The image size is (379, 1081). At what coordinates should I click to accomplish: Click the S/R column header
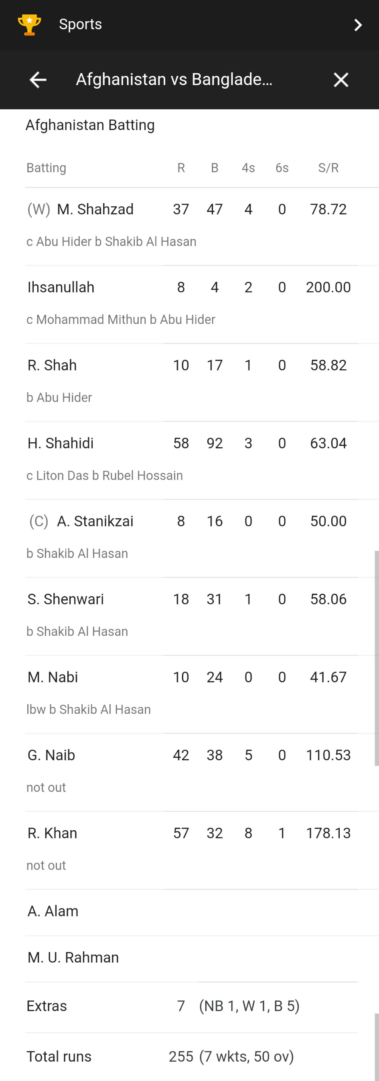coord(328,168)
